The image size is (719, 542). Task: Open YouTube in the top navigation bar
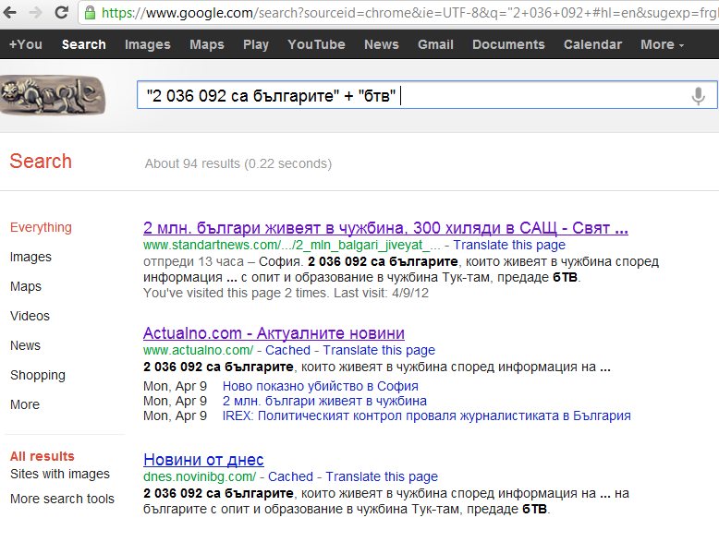(x=316, y=44)
